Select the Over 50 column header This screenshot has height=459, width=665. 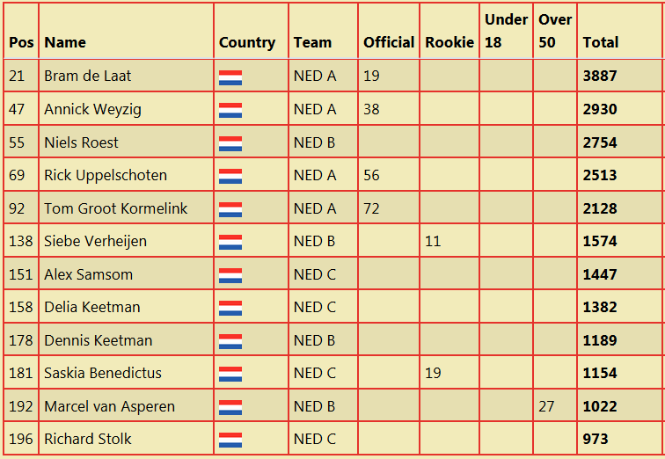pyautogui.click(x=555, y=31)
